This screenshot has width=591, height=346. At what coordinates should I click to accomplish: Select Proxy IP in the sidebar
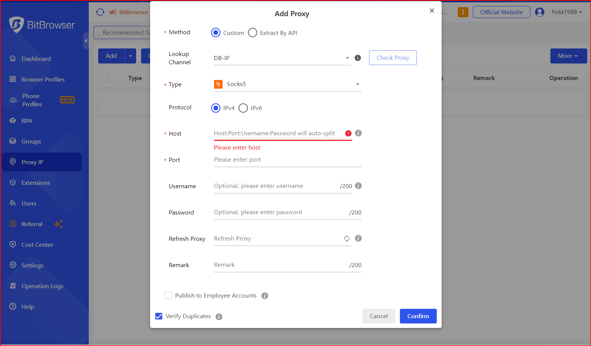click(32, 162)
